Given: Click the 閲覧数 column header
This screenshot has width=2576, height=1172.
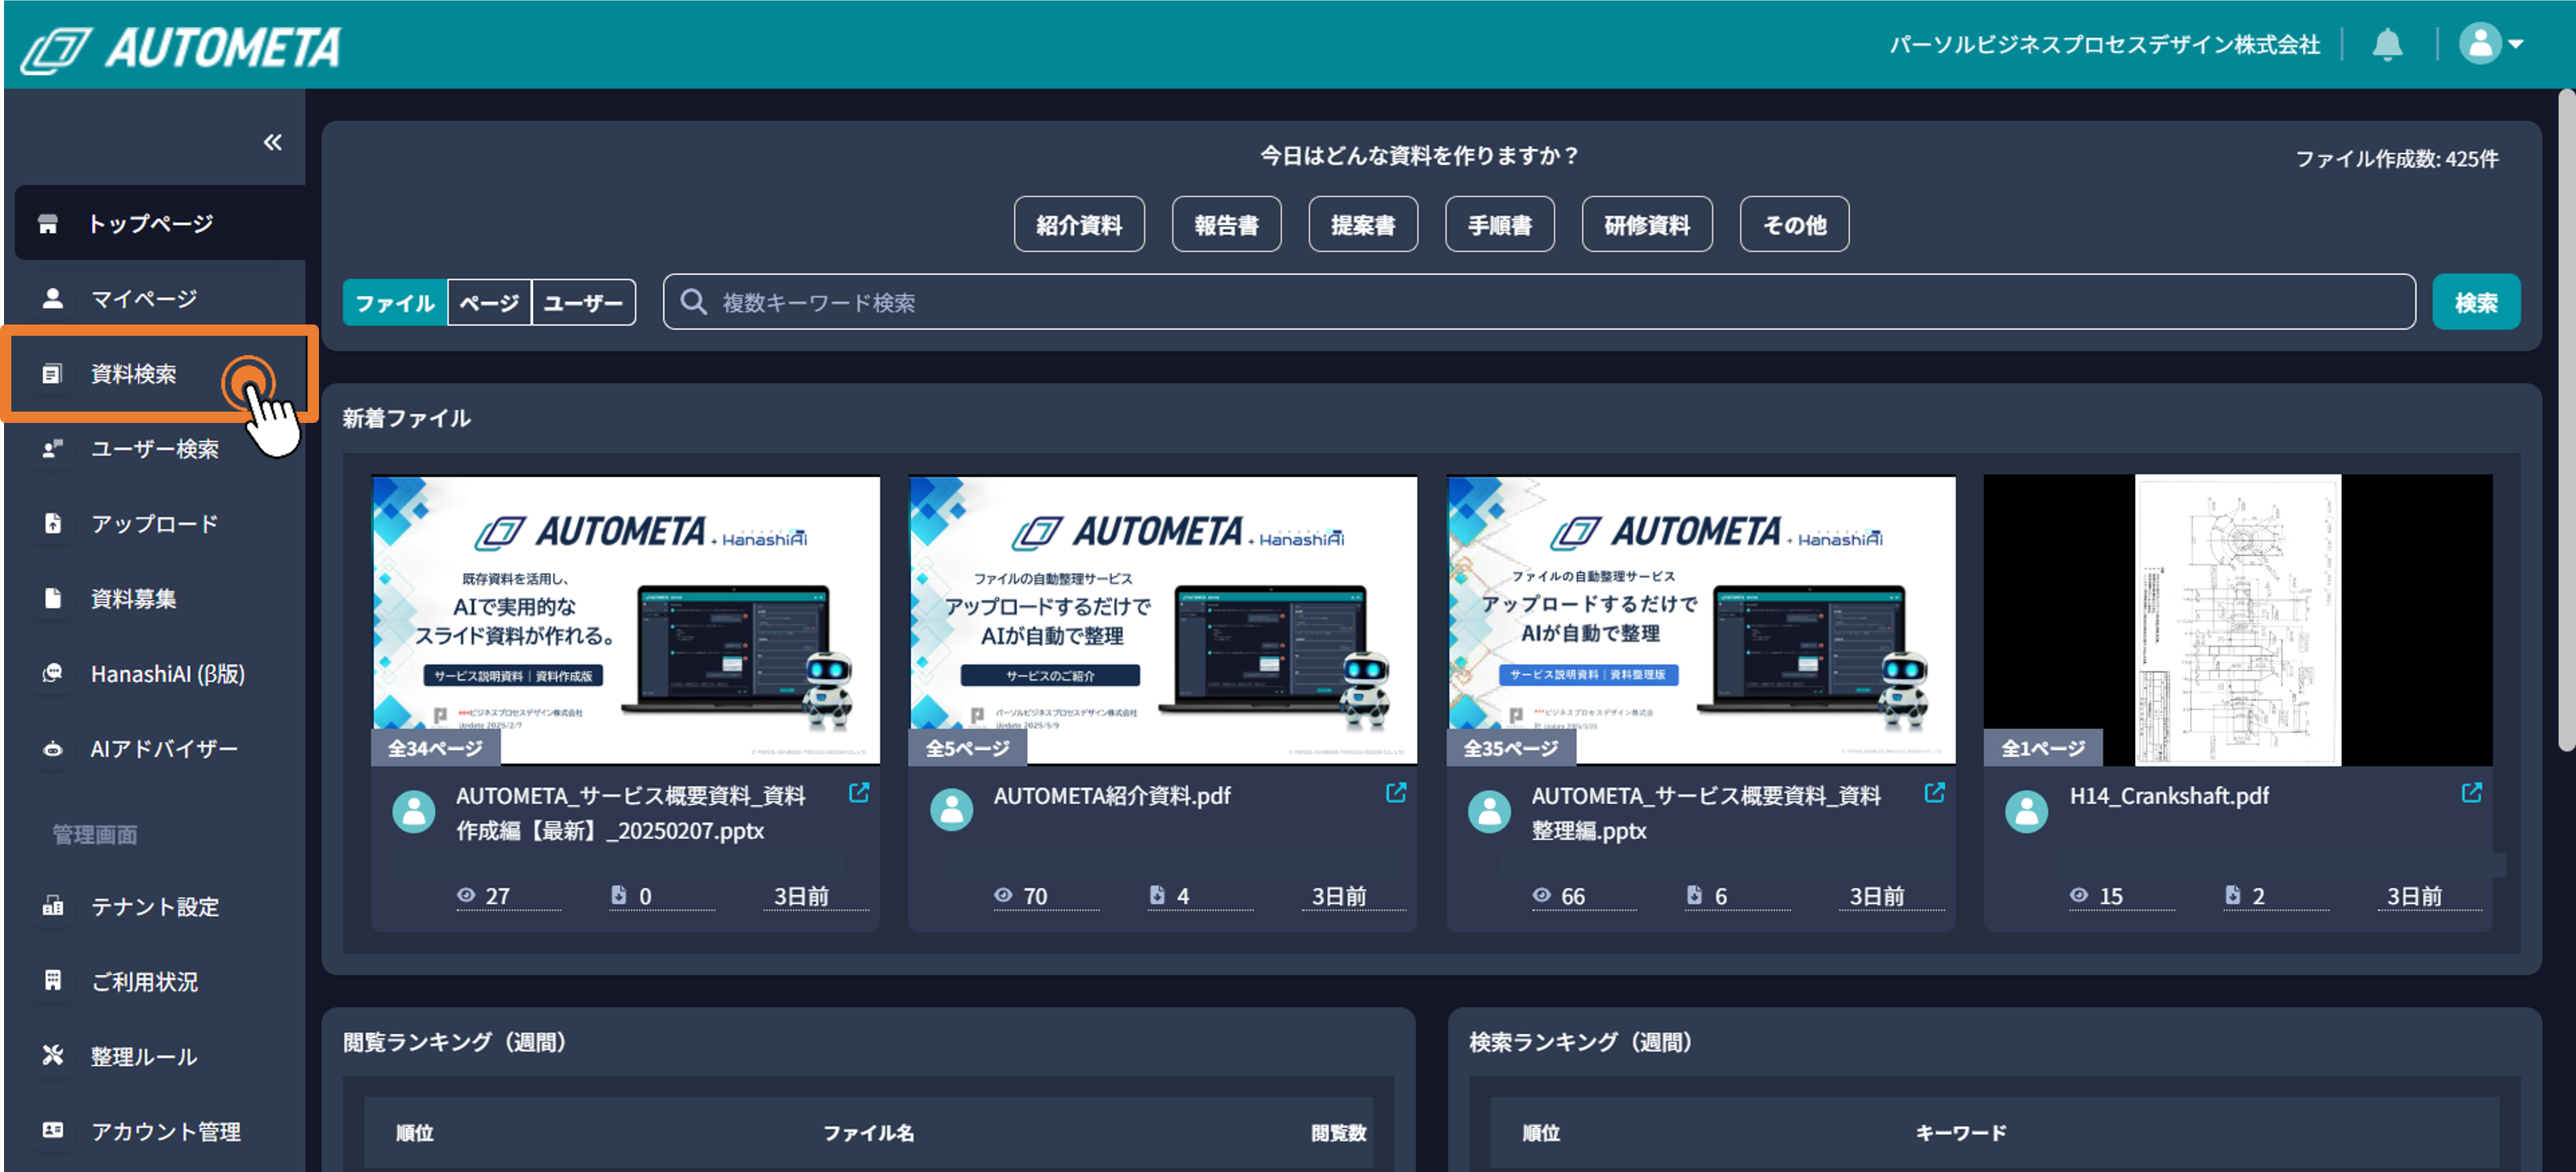Looking at the screenshot, I should 1338,1132.
